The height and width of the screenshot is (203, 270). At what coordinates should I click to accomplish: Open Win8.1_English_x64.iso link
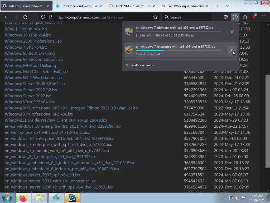coord(26,29)
